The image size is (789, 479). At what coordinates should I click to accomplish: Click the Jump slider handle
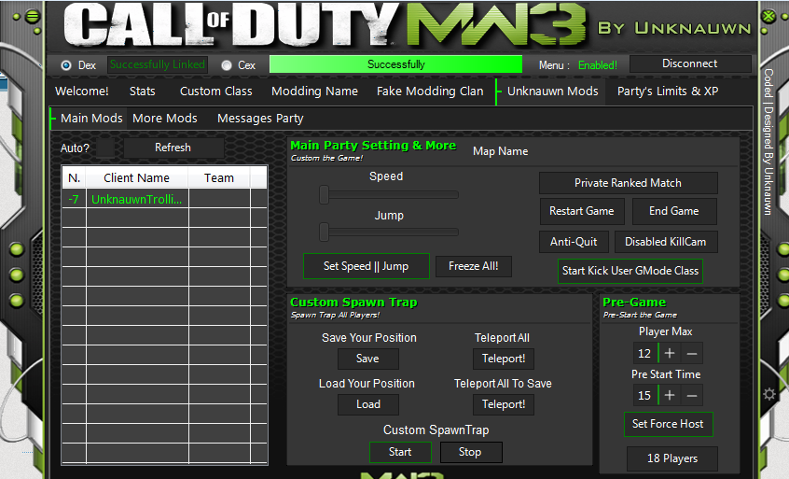click(x=324, y=232)
